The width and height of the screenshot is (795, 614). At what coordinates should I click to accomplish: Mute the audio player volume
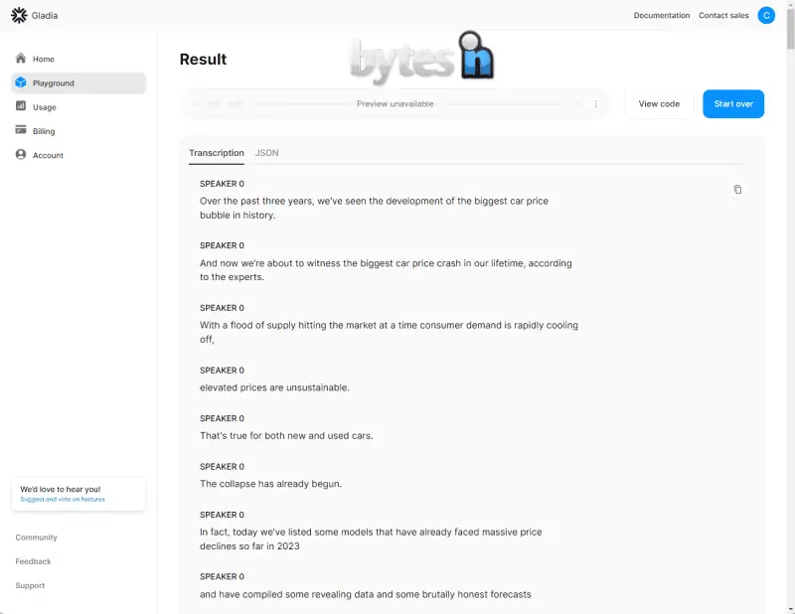[x=577, y=104]
